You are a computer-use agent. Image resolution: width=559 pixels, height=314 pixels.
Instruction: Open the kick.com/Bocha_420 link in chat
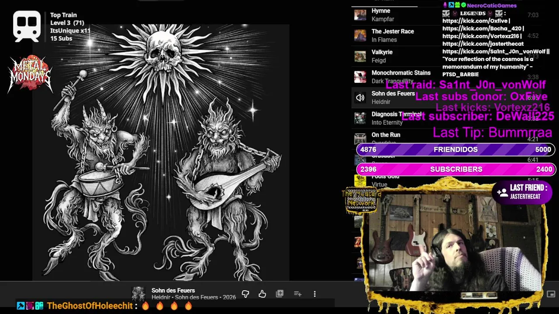(482, 29)
